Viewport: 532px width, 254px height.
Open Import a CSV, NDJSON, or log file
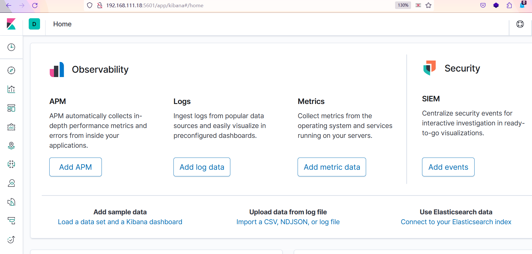(288, 222)
